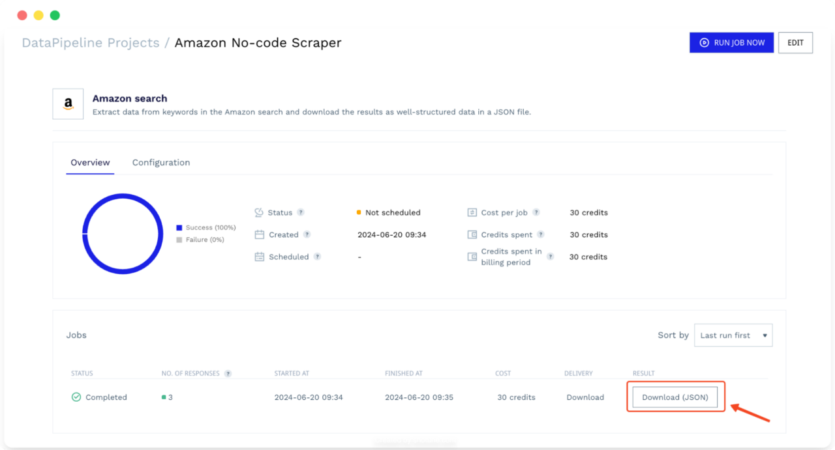The width and height of the screenshot is (835, 450).
Task: Click the help icon next to Status
Action: [x=301, y=212]
